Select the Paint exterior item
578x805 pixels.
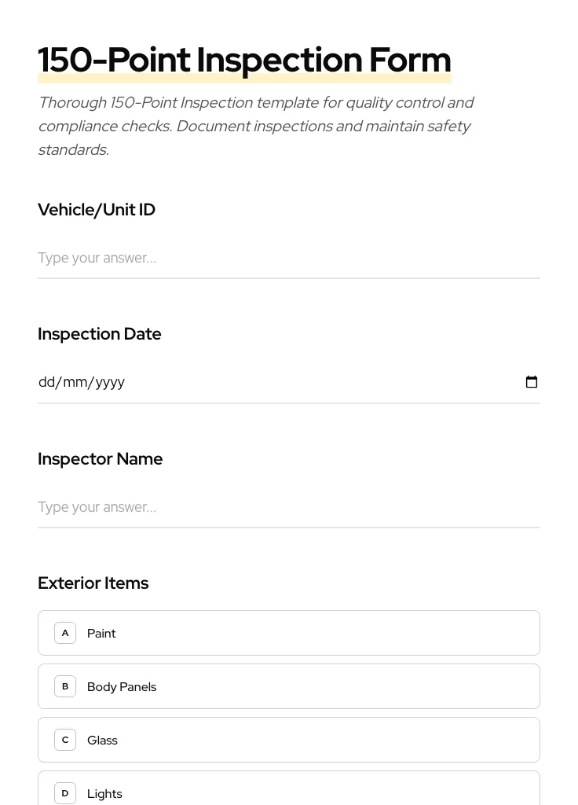click(x=288, y=633)
